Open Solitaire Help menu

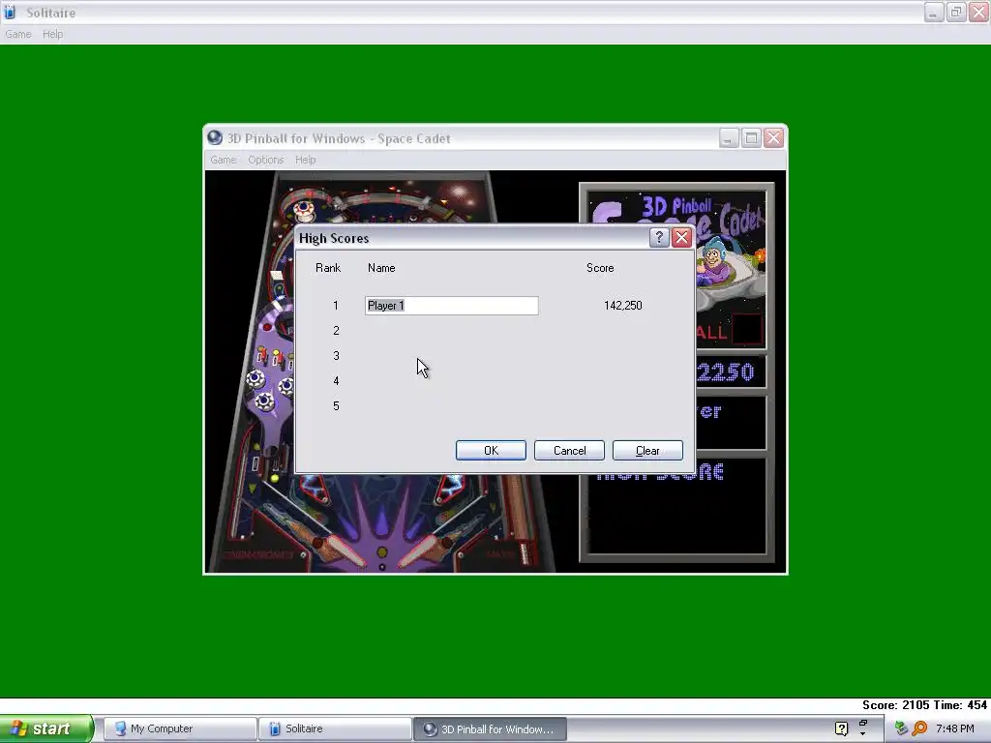tap(52, 34)
